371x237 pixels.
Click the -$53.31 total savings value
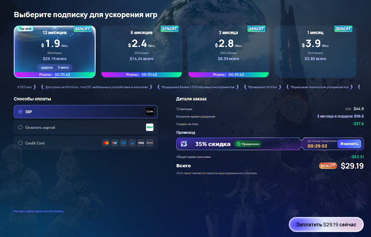point(357,157)
